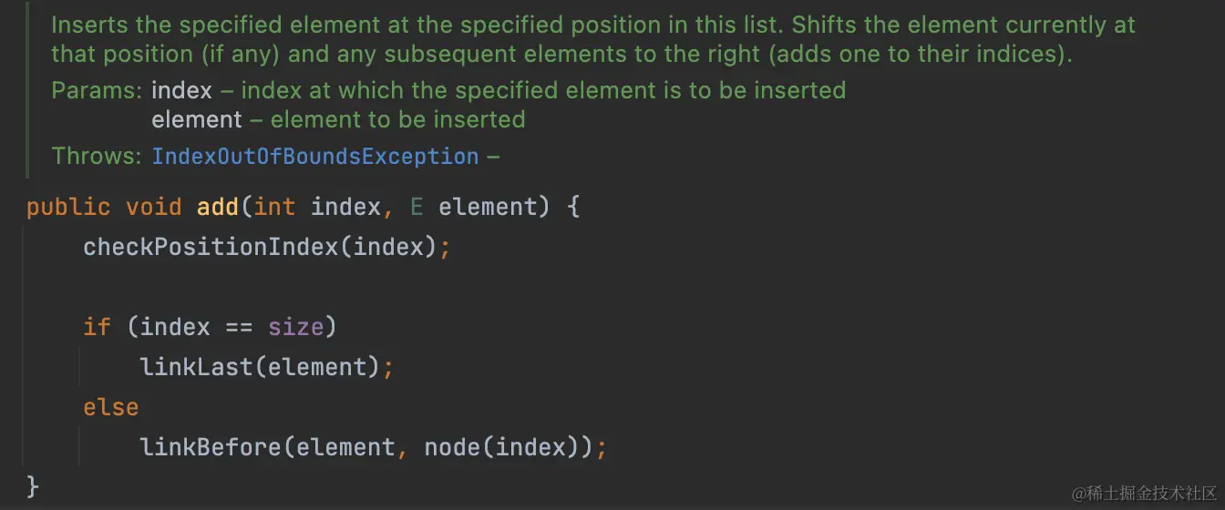The height and width of the screenshot is (510, 1225).
Task: Click the element parameter name in documentation
Action: coord(196,119)
